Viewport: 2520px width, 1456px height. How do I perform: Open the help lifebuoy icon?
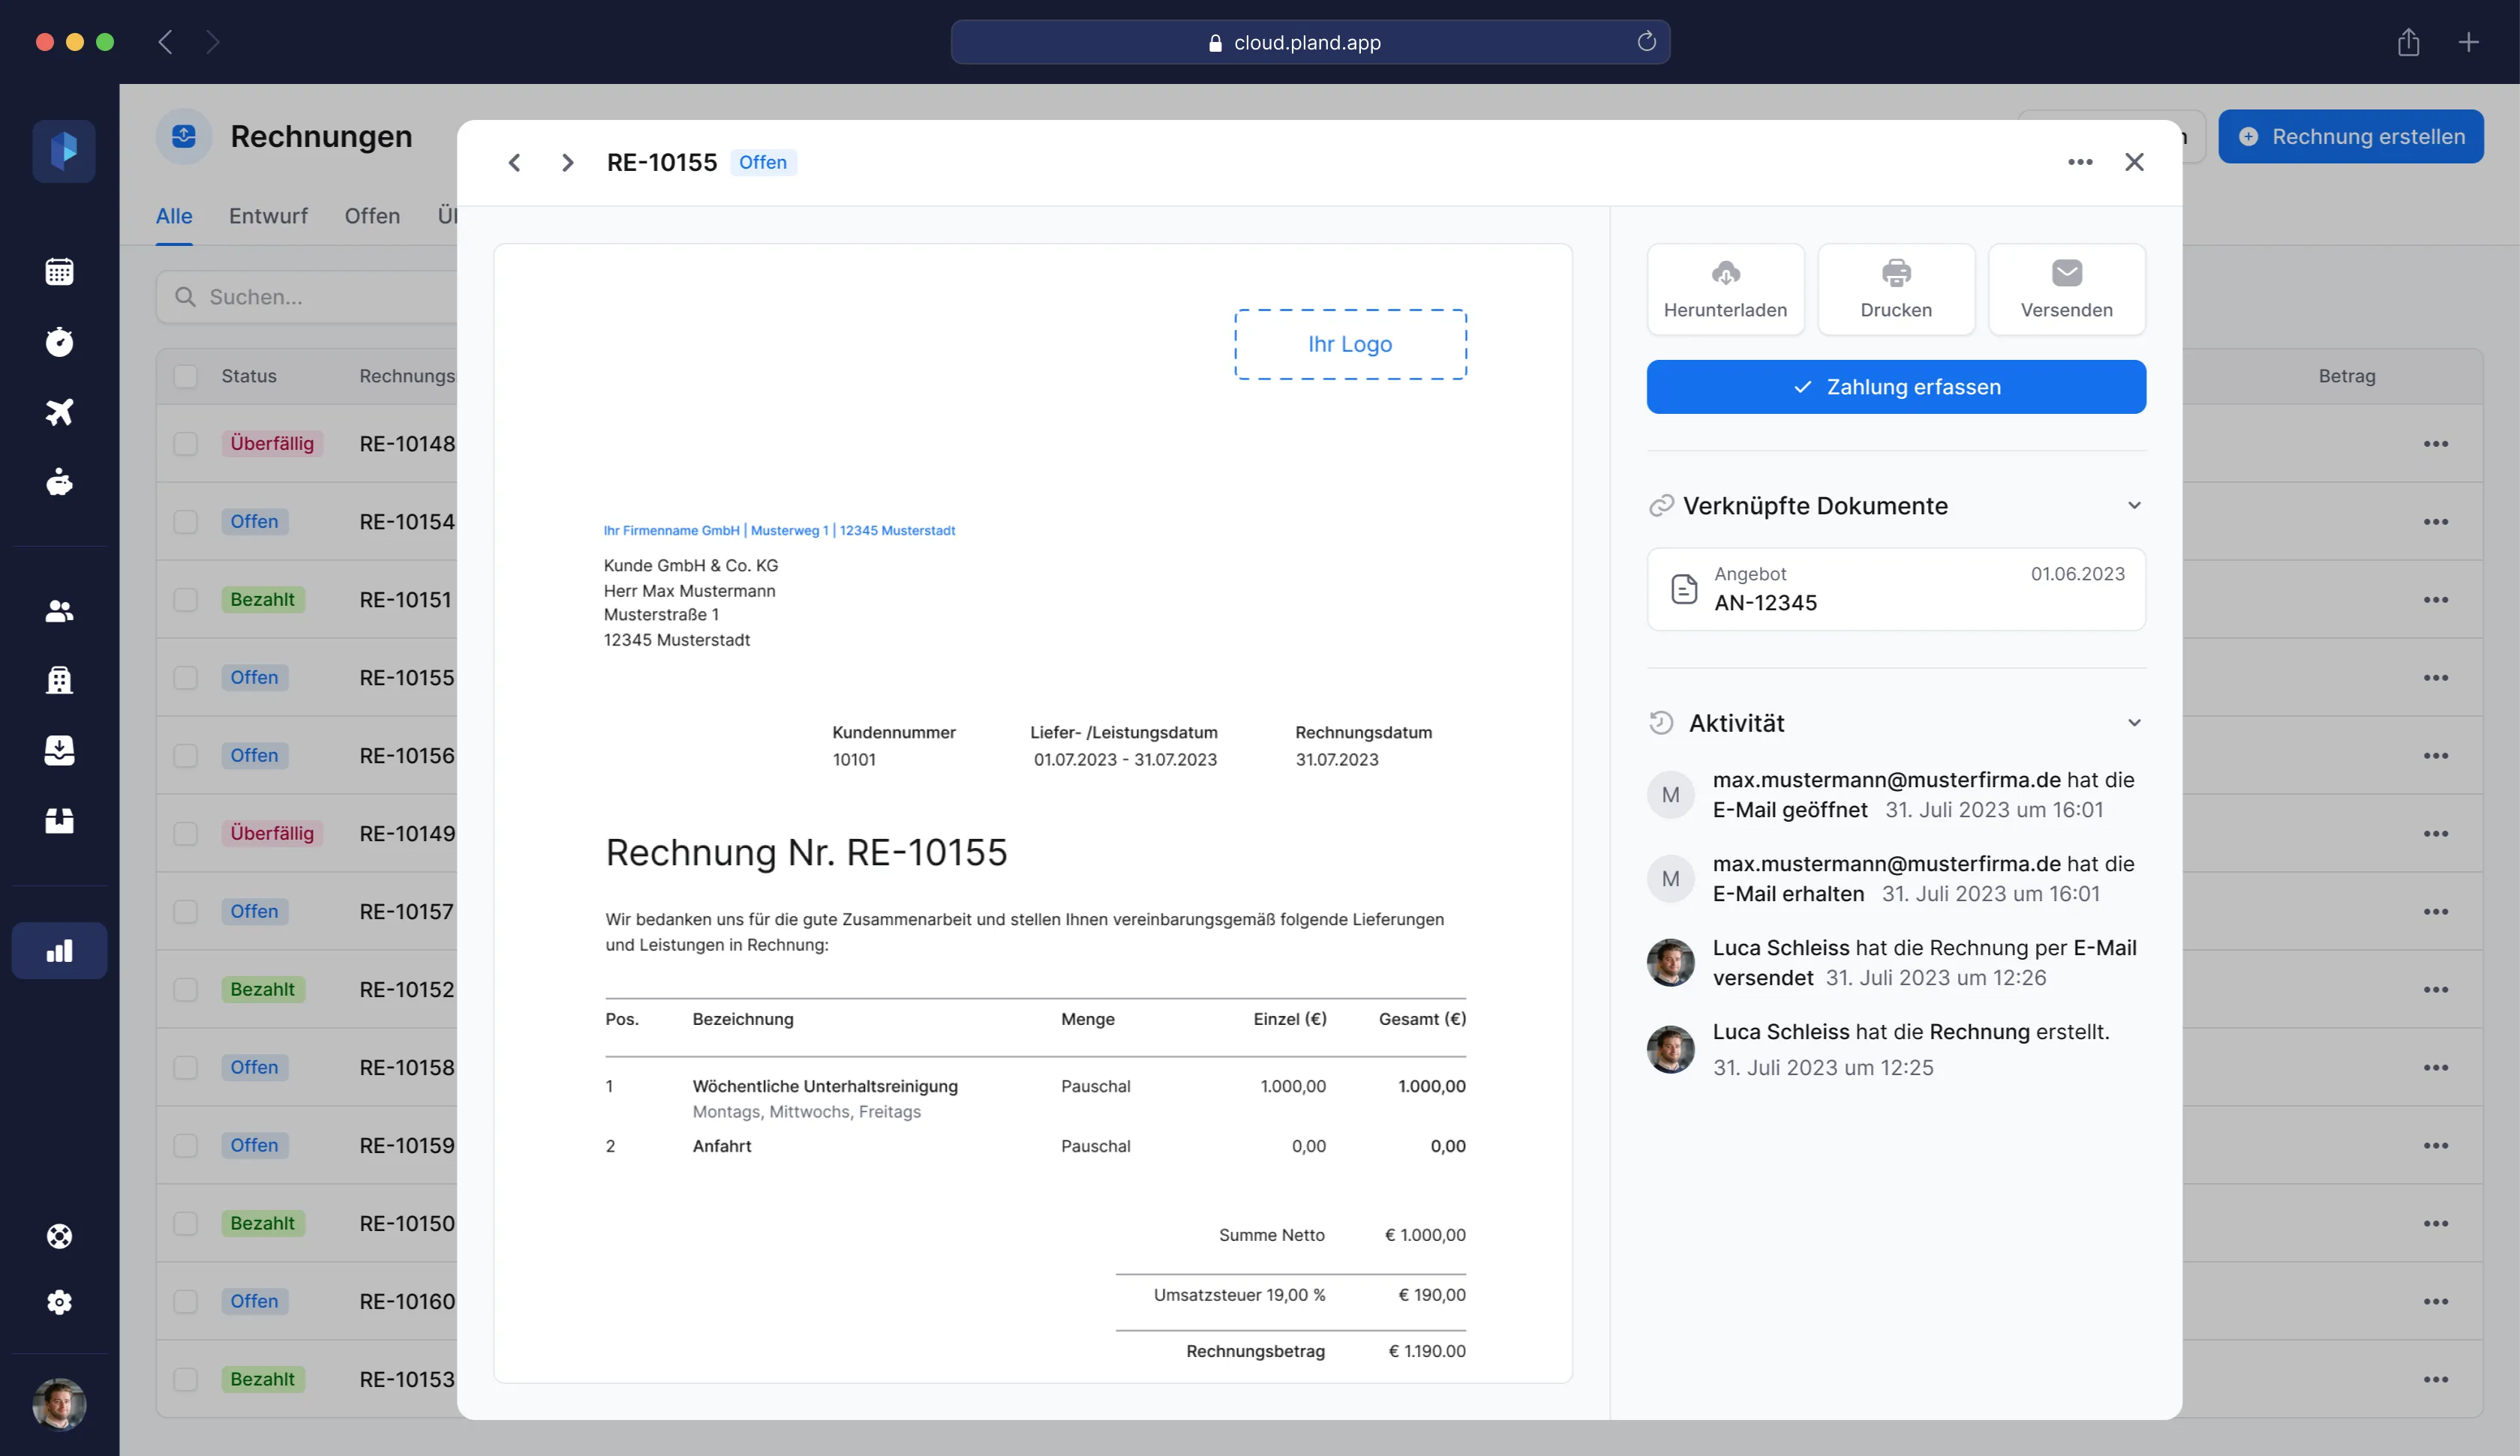59,1236
